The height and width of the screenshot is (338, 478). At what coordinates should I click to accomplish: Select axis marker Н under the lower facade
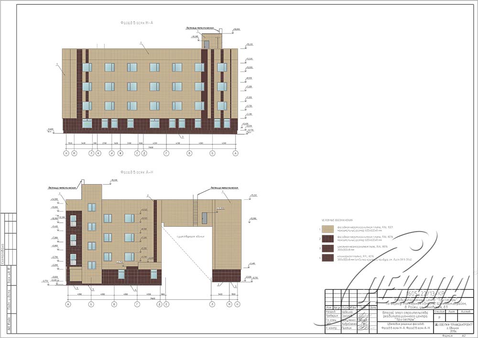click(237, 304)
